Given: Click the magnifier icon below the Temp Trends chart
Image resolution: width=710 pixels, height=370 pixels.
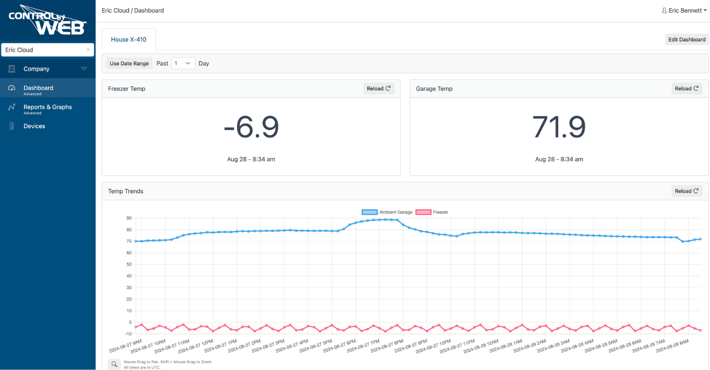Looking at the screenshot, I should coord(114,364).
